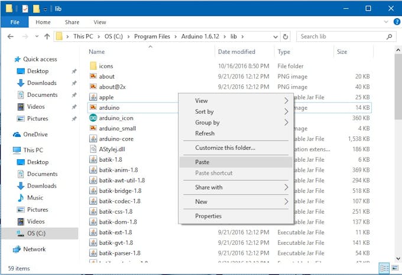Viewport: 402px width, 275px height.
Task: Click the Back navigation arrow
Action: (x=10, y=37)
